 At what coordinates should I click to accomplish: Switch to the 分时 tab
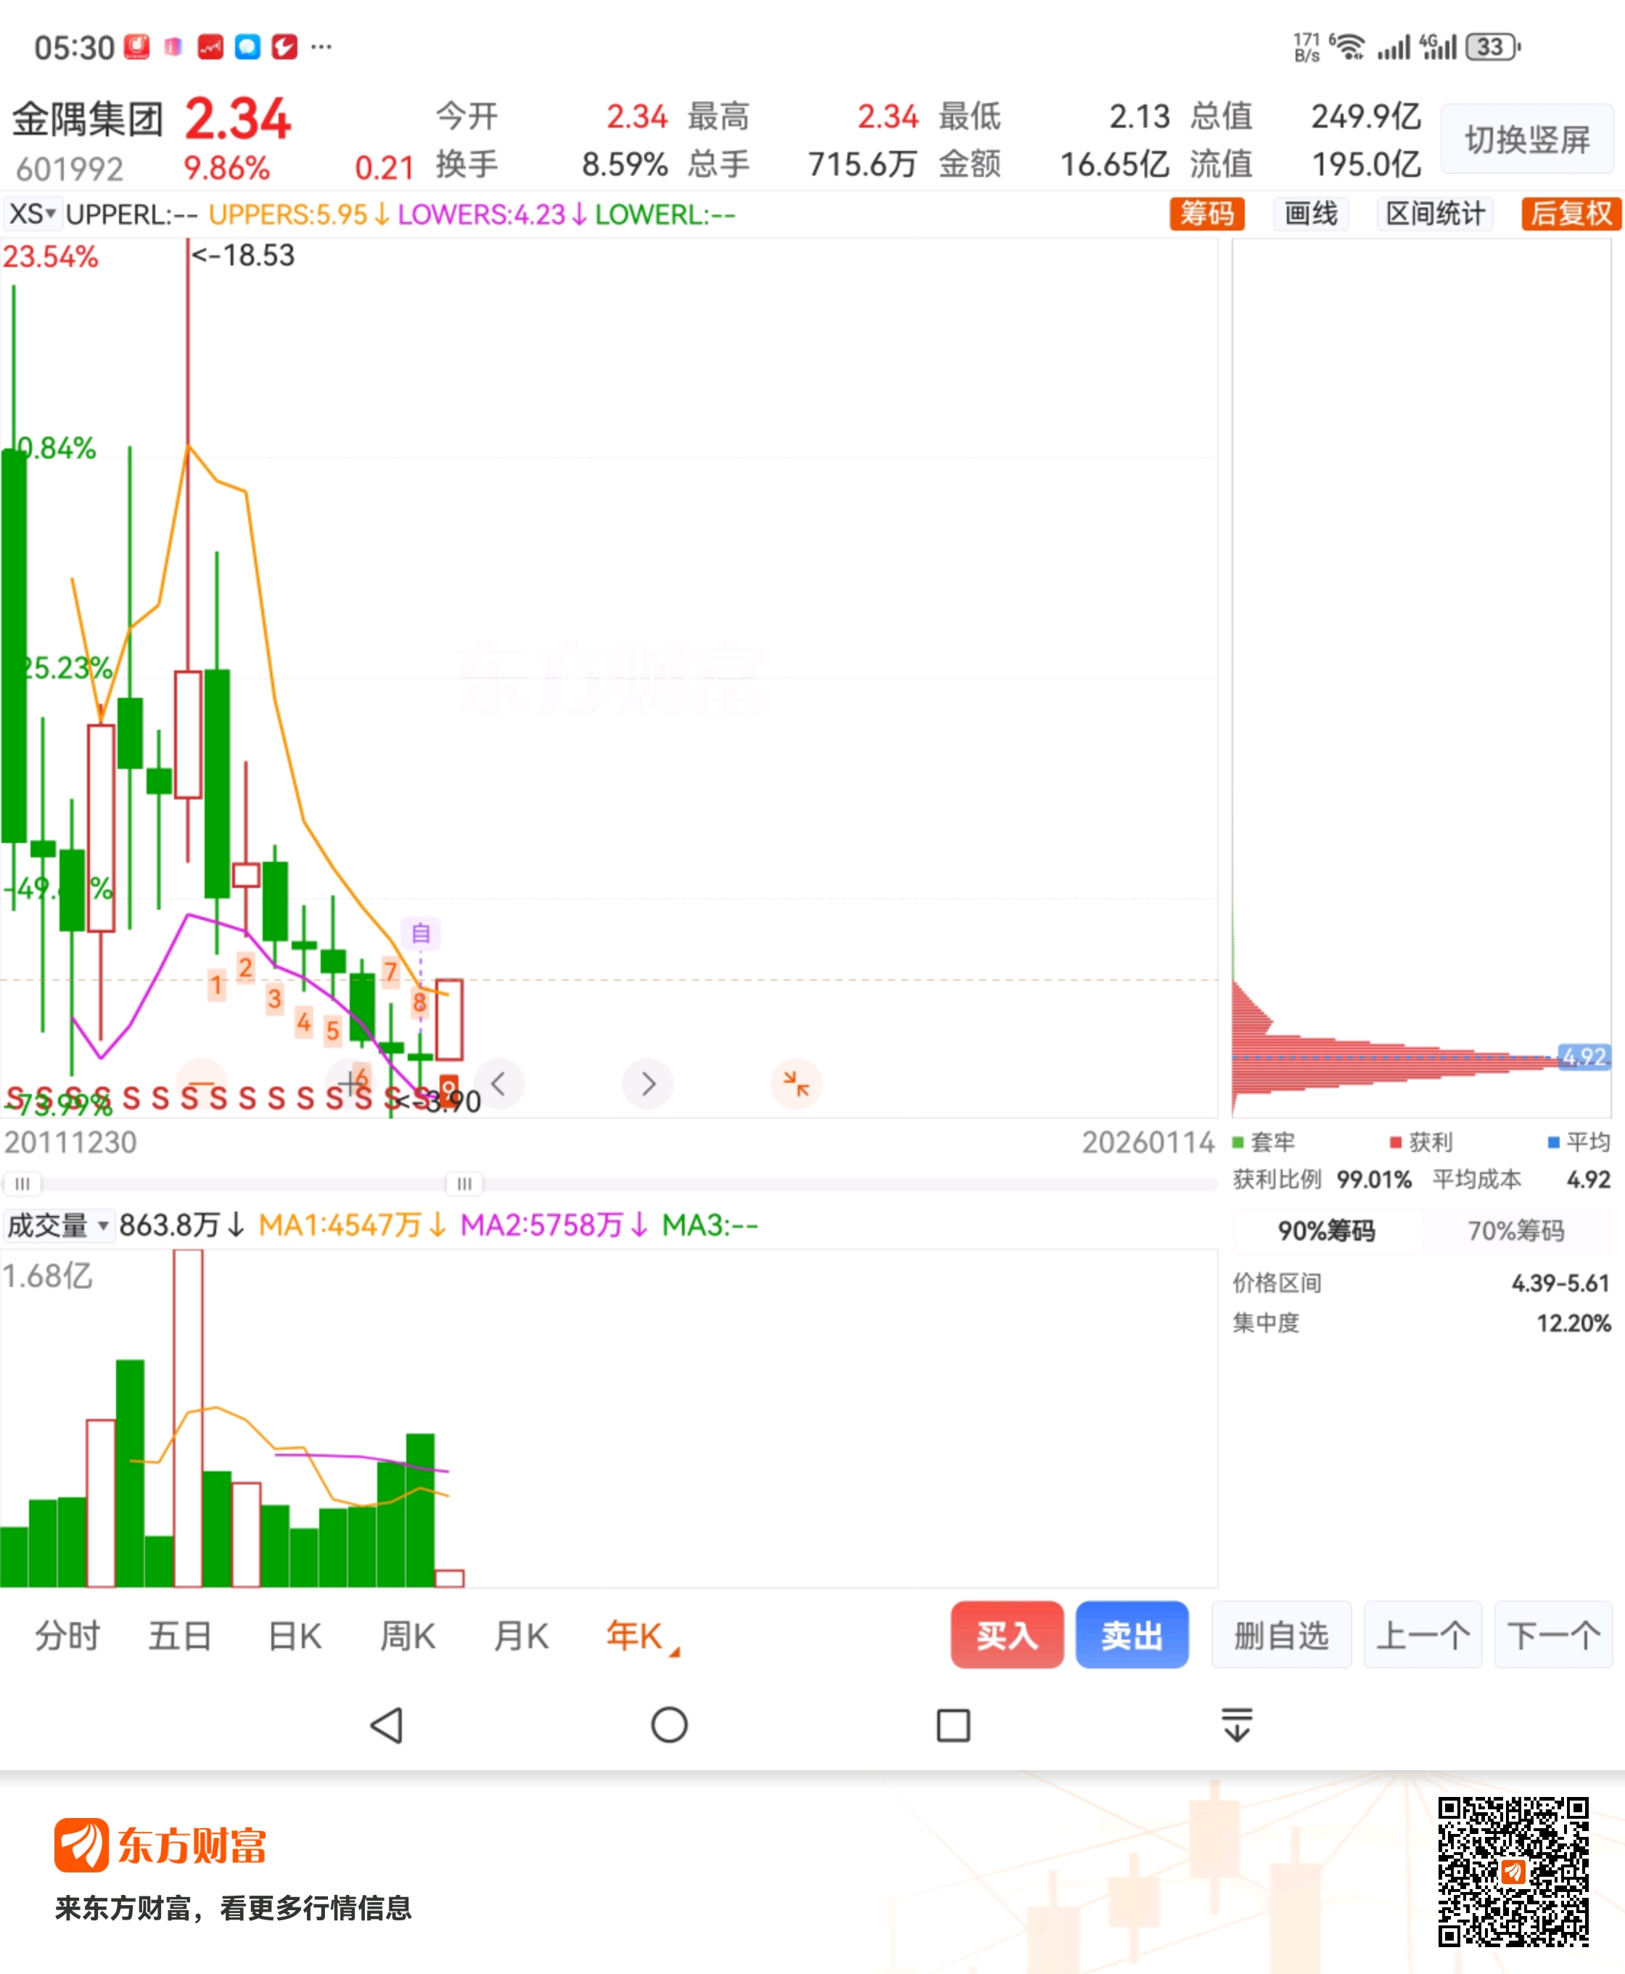click(67, 1636)
